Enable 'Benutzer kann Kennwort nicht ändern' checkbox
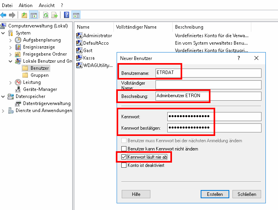The width and height of the screenshot is (278, 210). tap(124, 149)
